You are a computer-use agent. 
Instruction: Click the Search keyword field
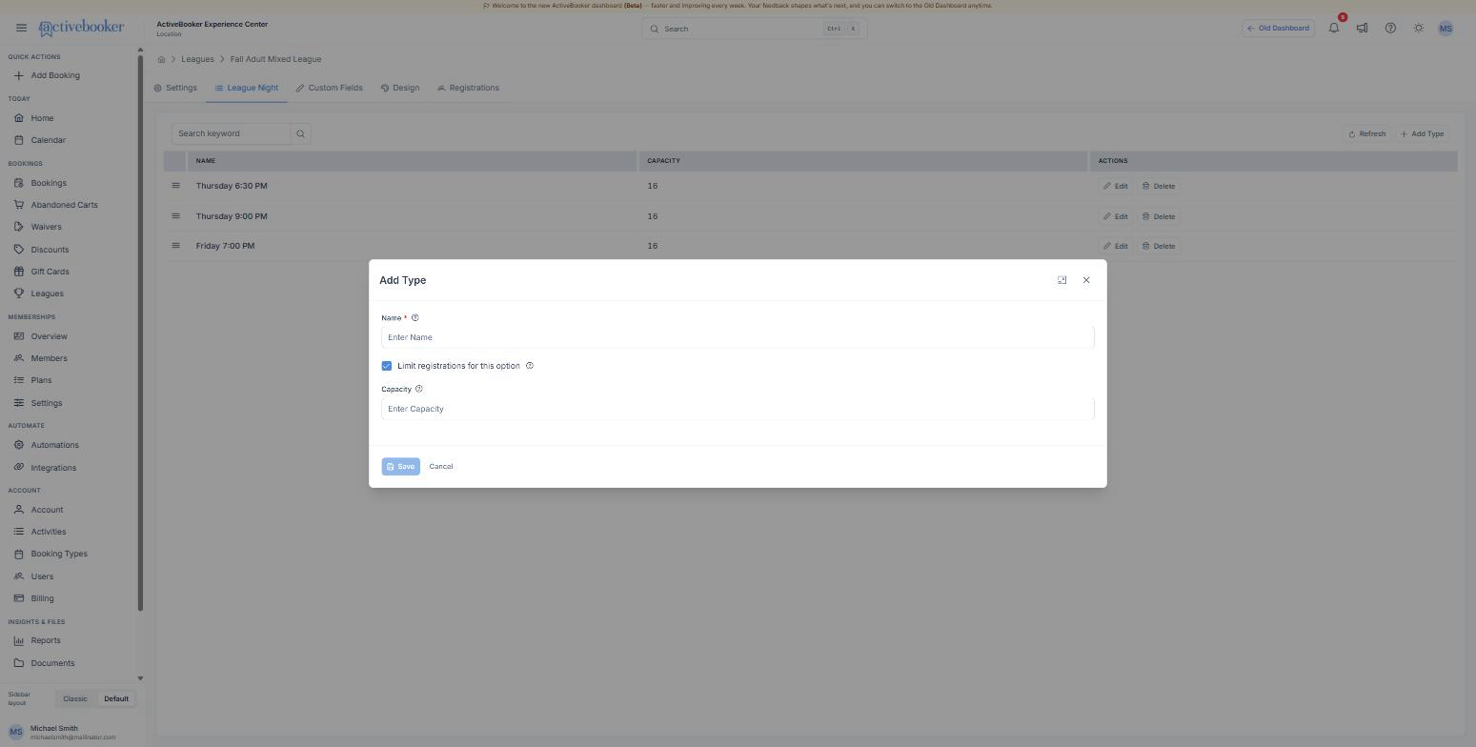[x=232, y=133]
